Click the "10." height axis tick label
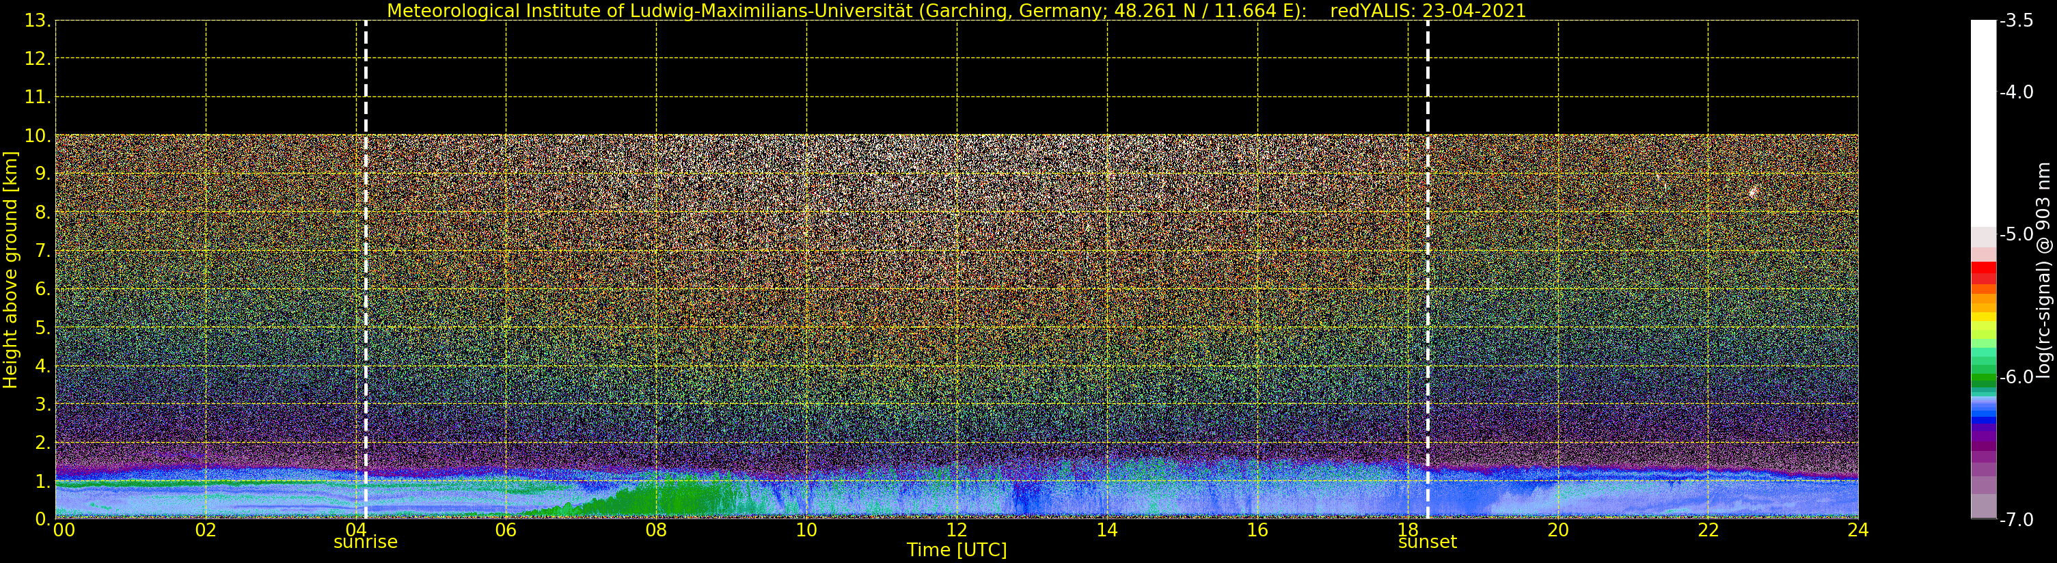Image resolution: width=2057 pixels, height=563 pixels. point(38,136)
